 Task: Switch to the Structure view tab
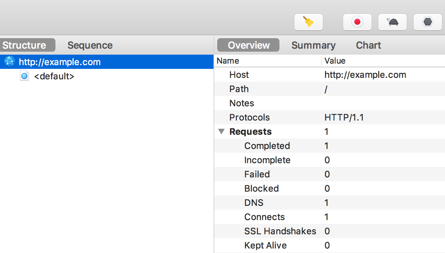click(x=25, y=45)
